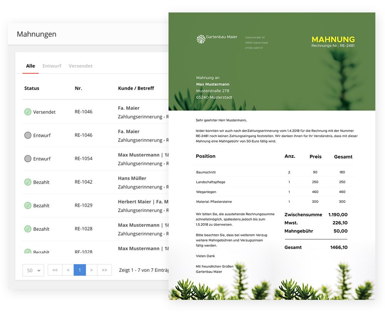Click invoice number RE-1029
Screen dimensions: 385x312
tap(84, 205)
